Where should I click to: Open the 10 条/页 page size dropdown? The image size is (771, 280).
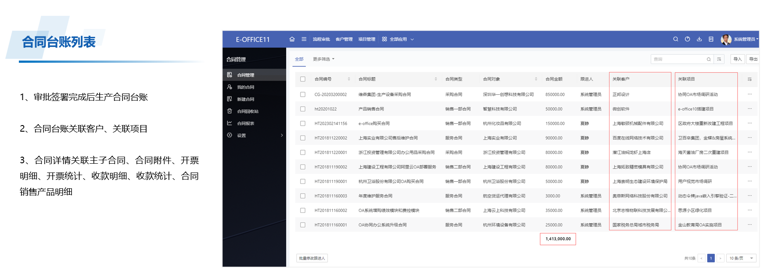pos(741,258)
